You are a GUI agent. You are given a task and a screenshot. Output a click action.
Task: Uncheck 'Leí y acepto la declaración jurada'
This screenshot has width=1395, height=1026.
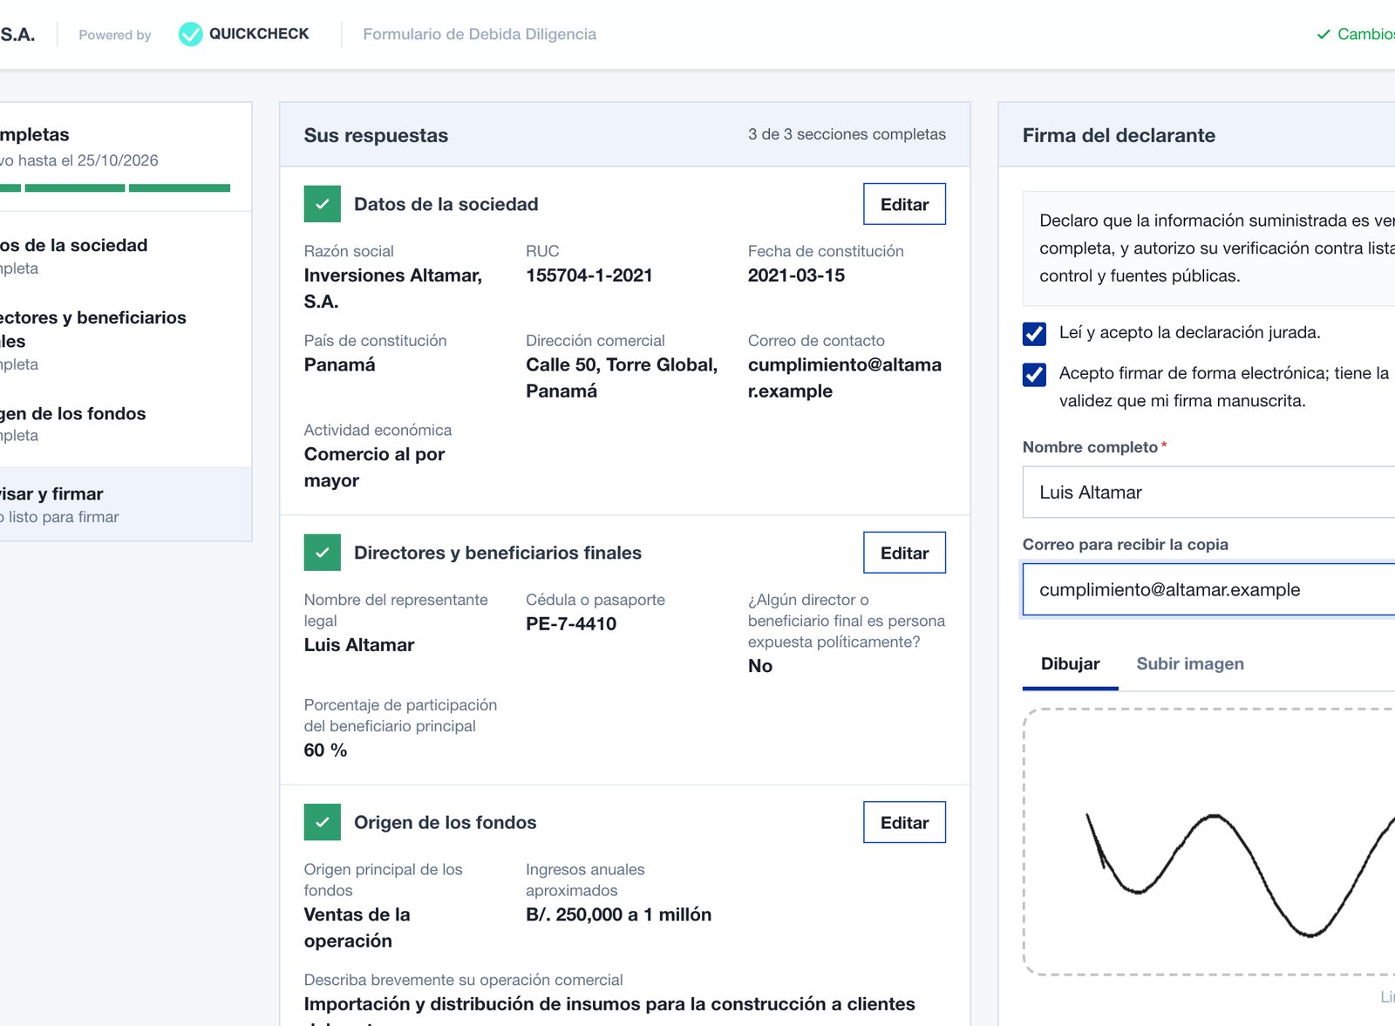click(x=1034, y=334)
